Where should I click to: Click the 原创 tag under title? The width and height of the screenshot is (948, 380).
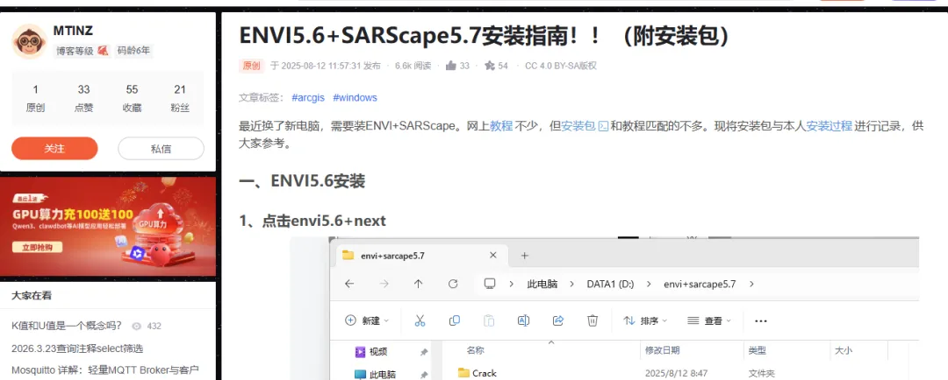click(x=251, y=66)
